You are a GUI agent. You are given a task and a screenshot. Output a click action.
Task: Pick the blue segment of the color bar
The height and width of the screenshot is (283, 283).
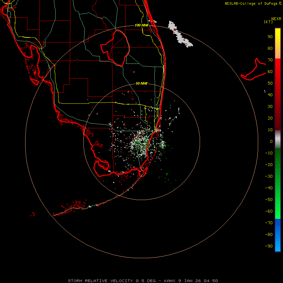coord(278,235)
